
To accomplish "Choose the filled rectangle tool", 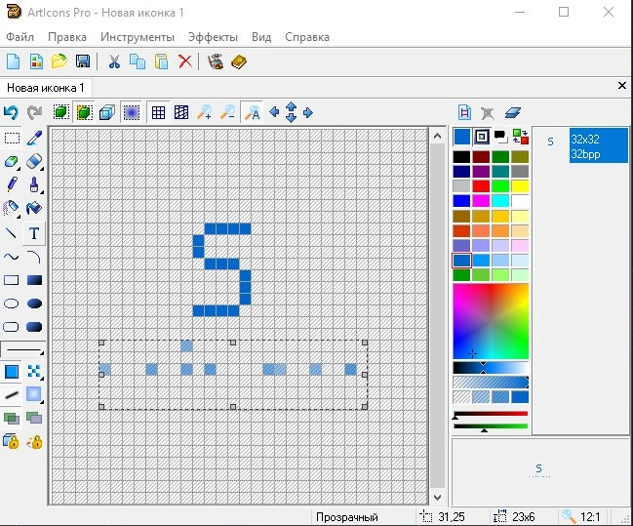I will (x=34, y=280).
